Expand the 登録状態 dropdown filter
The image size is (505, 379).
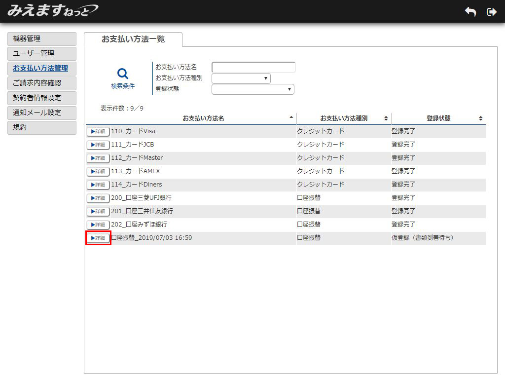[x=253, y=89]
